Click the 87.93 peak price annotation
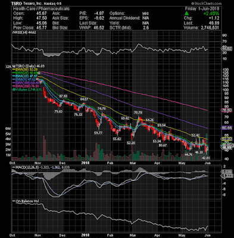This screenshot has width=234, height=238. [x=64, y=96]
